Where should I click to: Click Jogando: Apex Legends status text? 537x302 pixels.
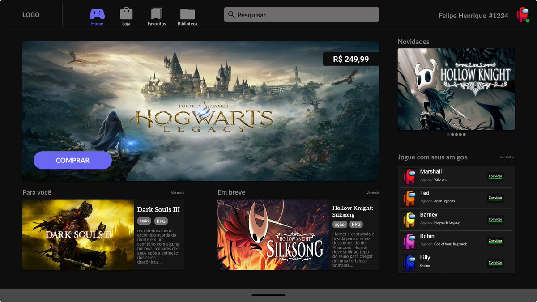pyautogui.click(x=437, y=201)
